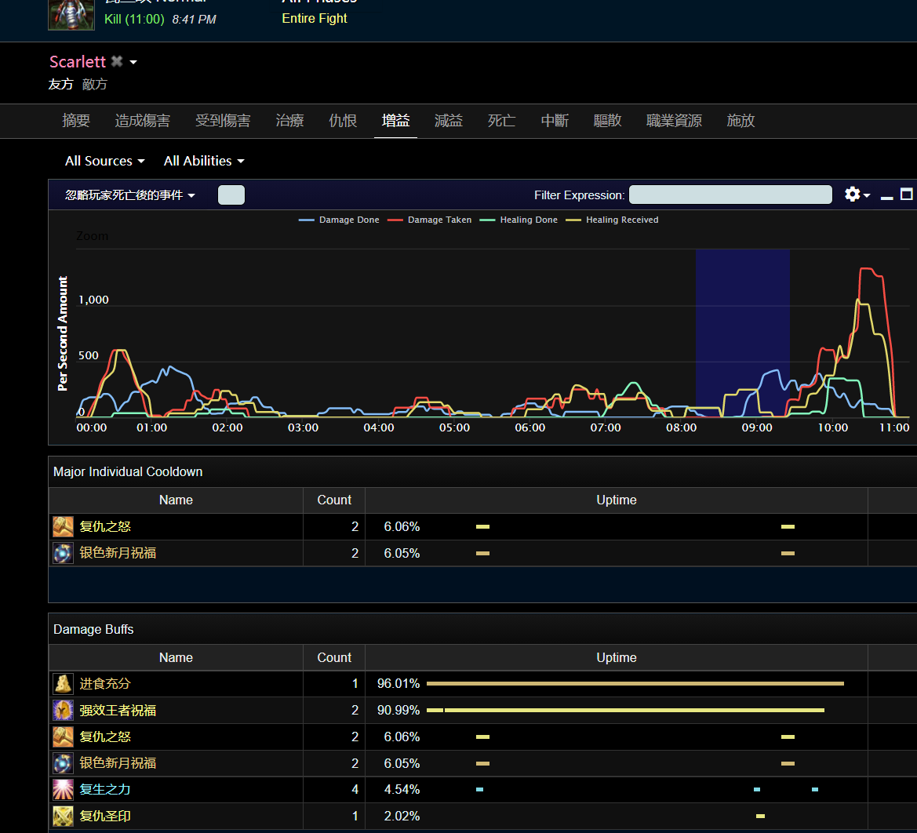Viewport: 917px width, 833px height.
Task: Switch to the 造成傷害 tab
Action: (143, 121)
